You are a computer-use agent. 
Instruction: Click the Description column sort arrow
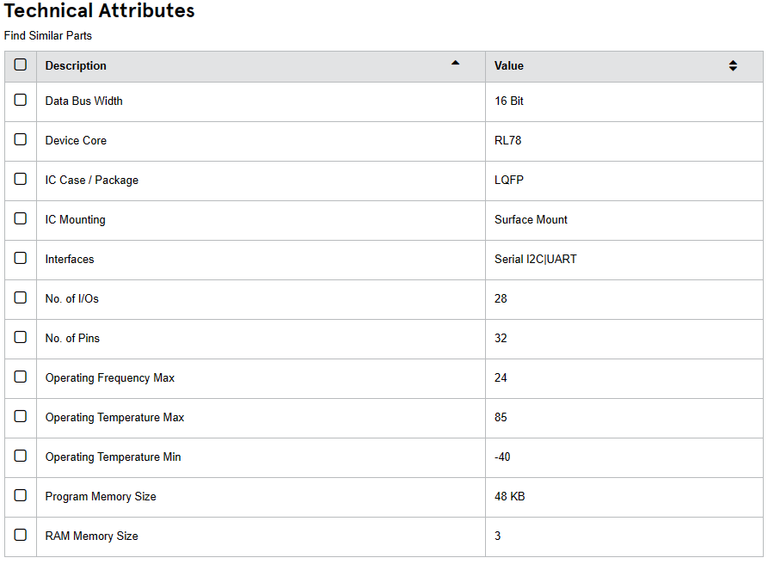[455, 63]
